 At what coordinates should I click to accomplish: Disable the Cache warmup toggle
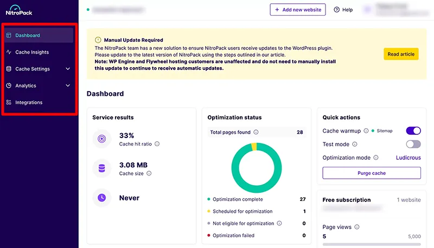pyautogui.click(x=413, y=130)
